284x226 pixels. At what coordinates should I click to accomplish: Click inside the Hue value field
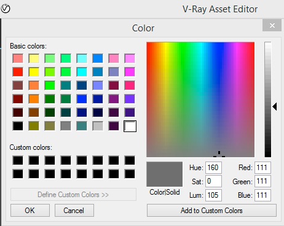click(x=213, y=168)
